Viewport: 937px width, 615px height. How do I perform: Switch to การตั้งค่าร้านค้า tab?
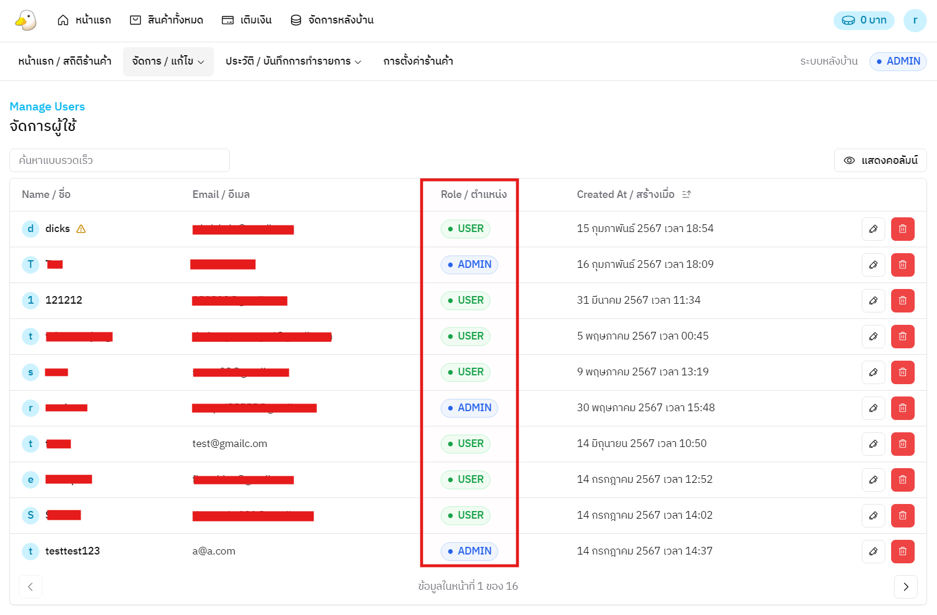pyautogui.click(x=418, y=61)
